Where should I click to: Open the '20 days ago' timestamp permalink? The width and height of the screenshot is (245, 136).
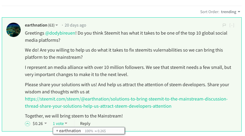pyautogui.click(x=75, y=25)
